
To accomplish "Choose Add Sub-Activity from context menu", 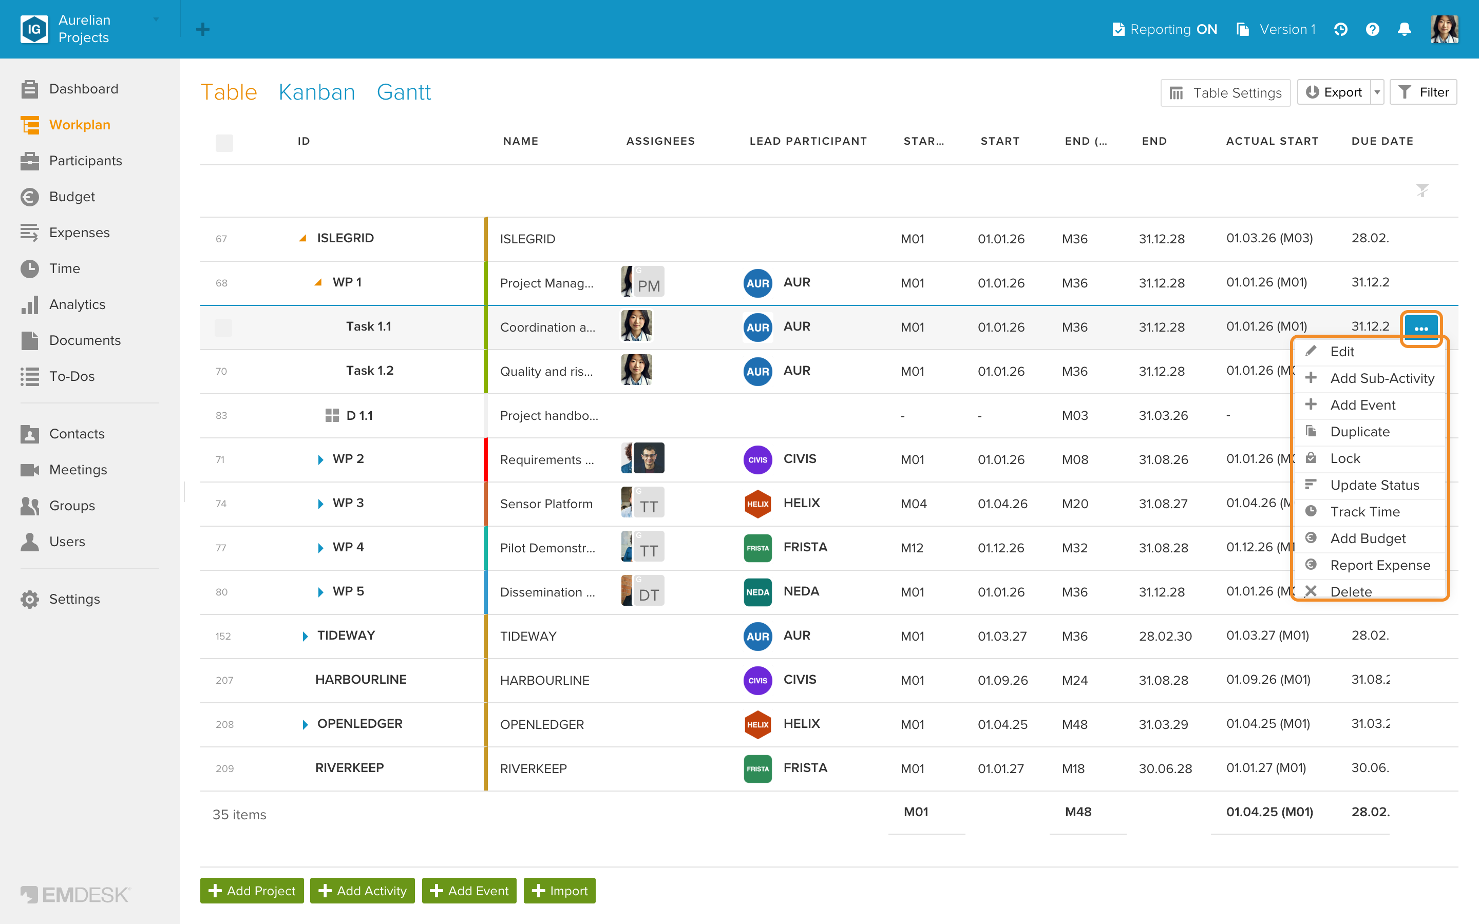I will [x=1370, y=378].
